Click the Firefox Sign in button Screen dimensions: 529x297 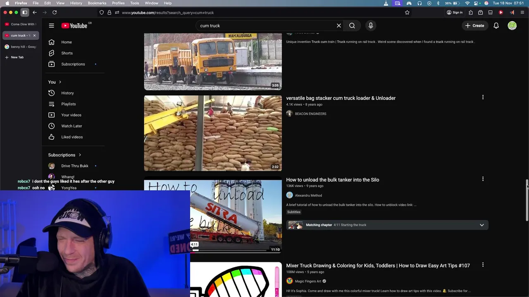pos(455,12)
